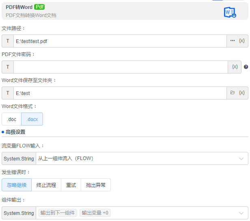This screenshot has width=250, height=221.
Task: Expand the 组件输出 dropdown
Action: pyautogui.click(x=241, y=213)
